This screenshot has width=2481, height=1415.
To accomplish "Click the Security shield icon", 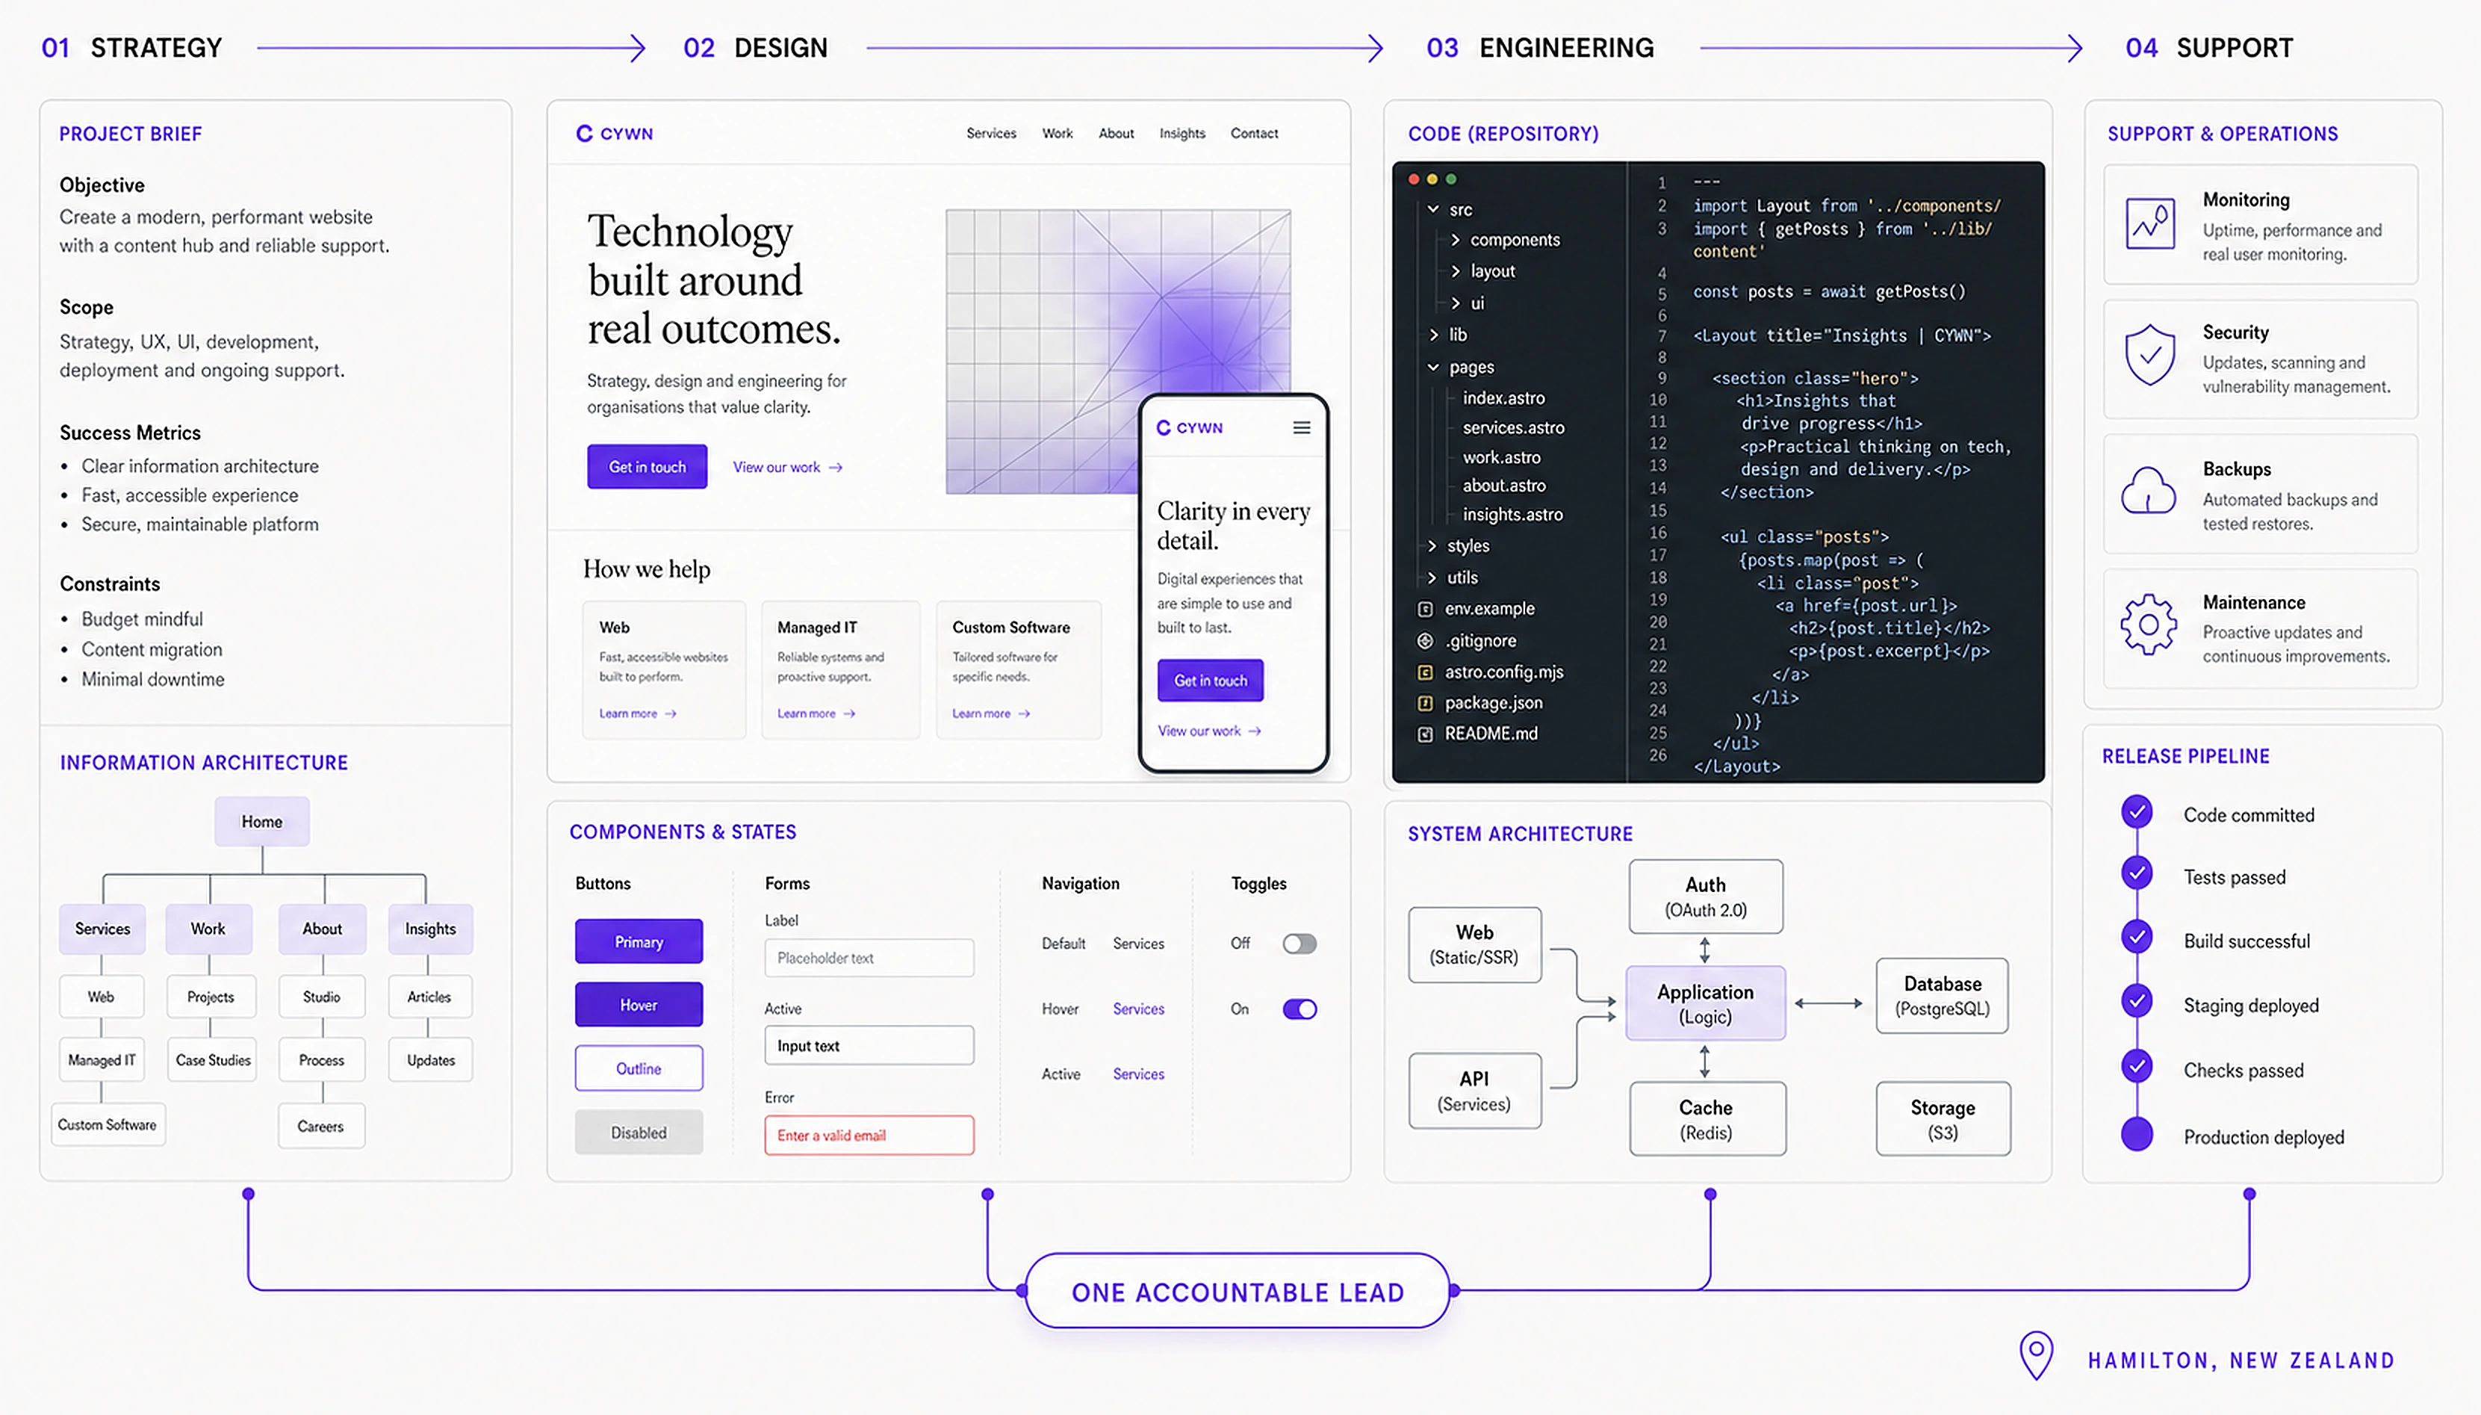I will tap(2149, 355).
